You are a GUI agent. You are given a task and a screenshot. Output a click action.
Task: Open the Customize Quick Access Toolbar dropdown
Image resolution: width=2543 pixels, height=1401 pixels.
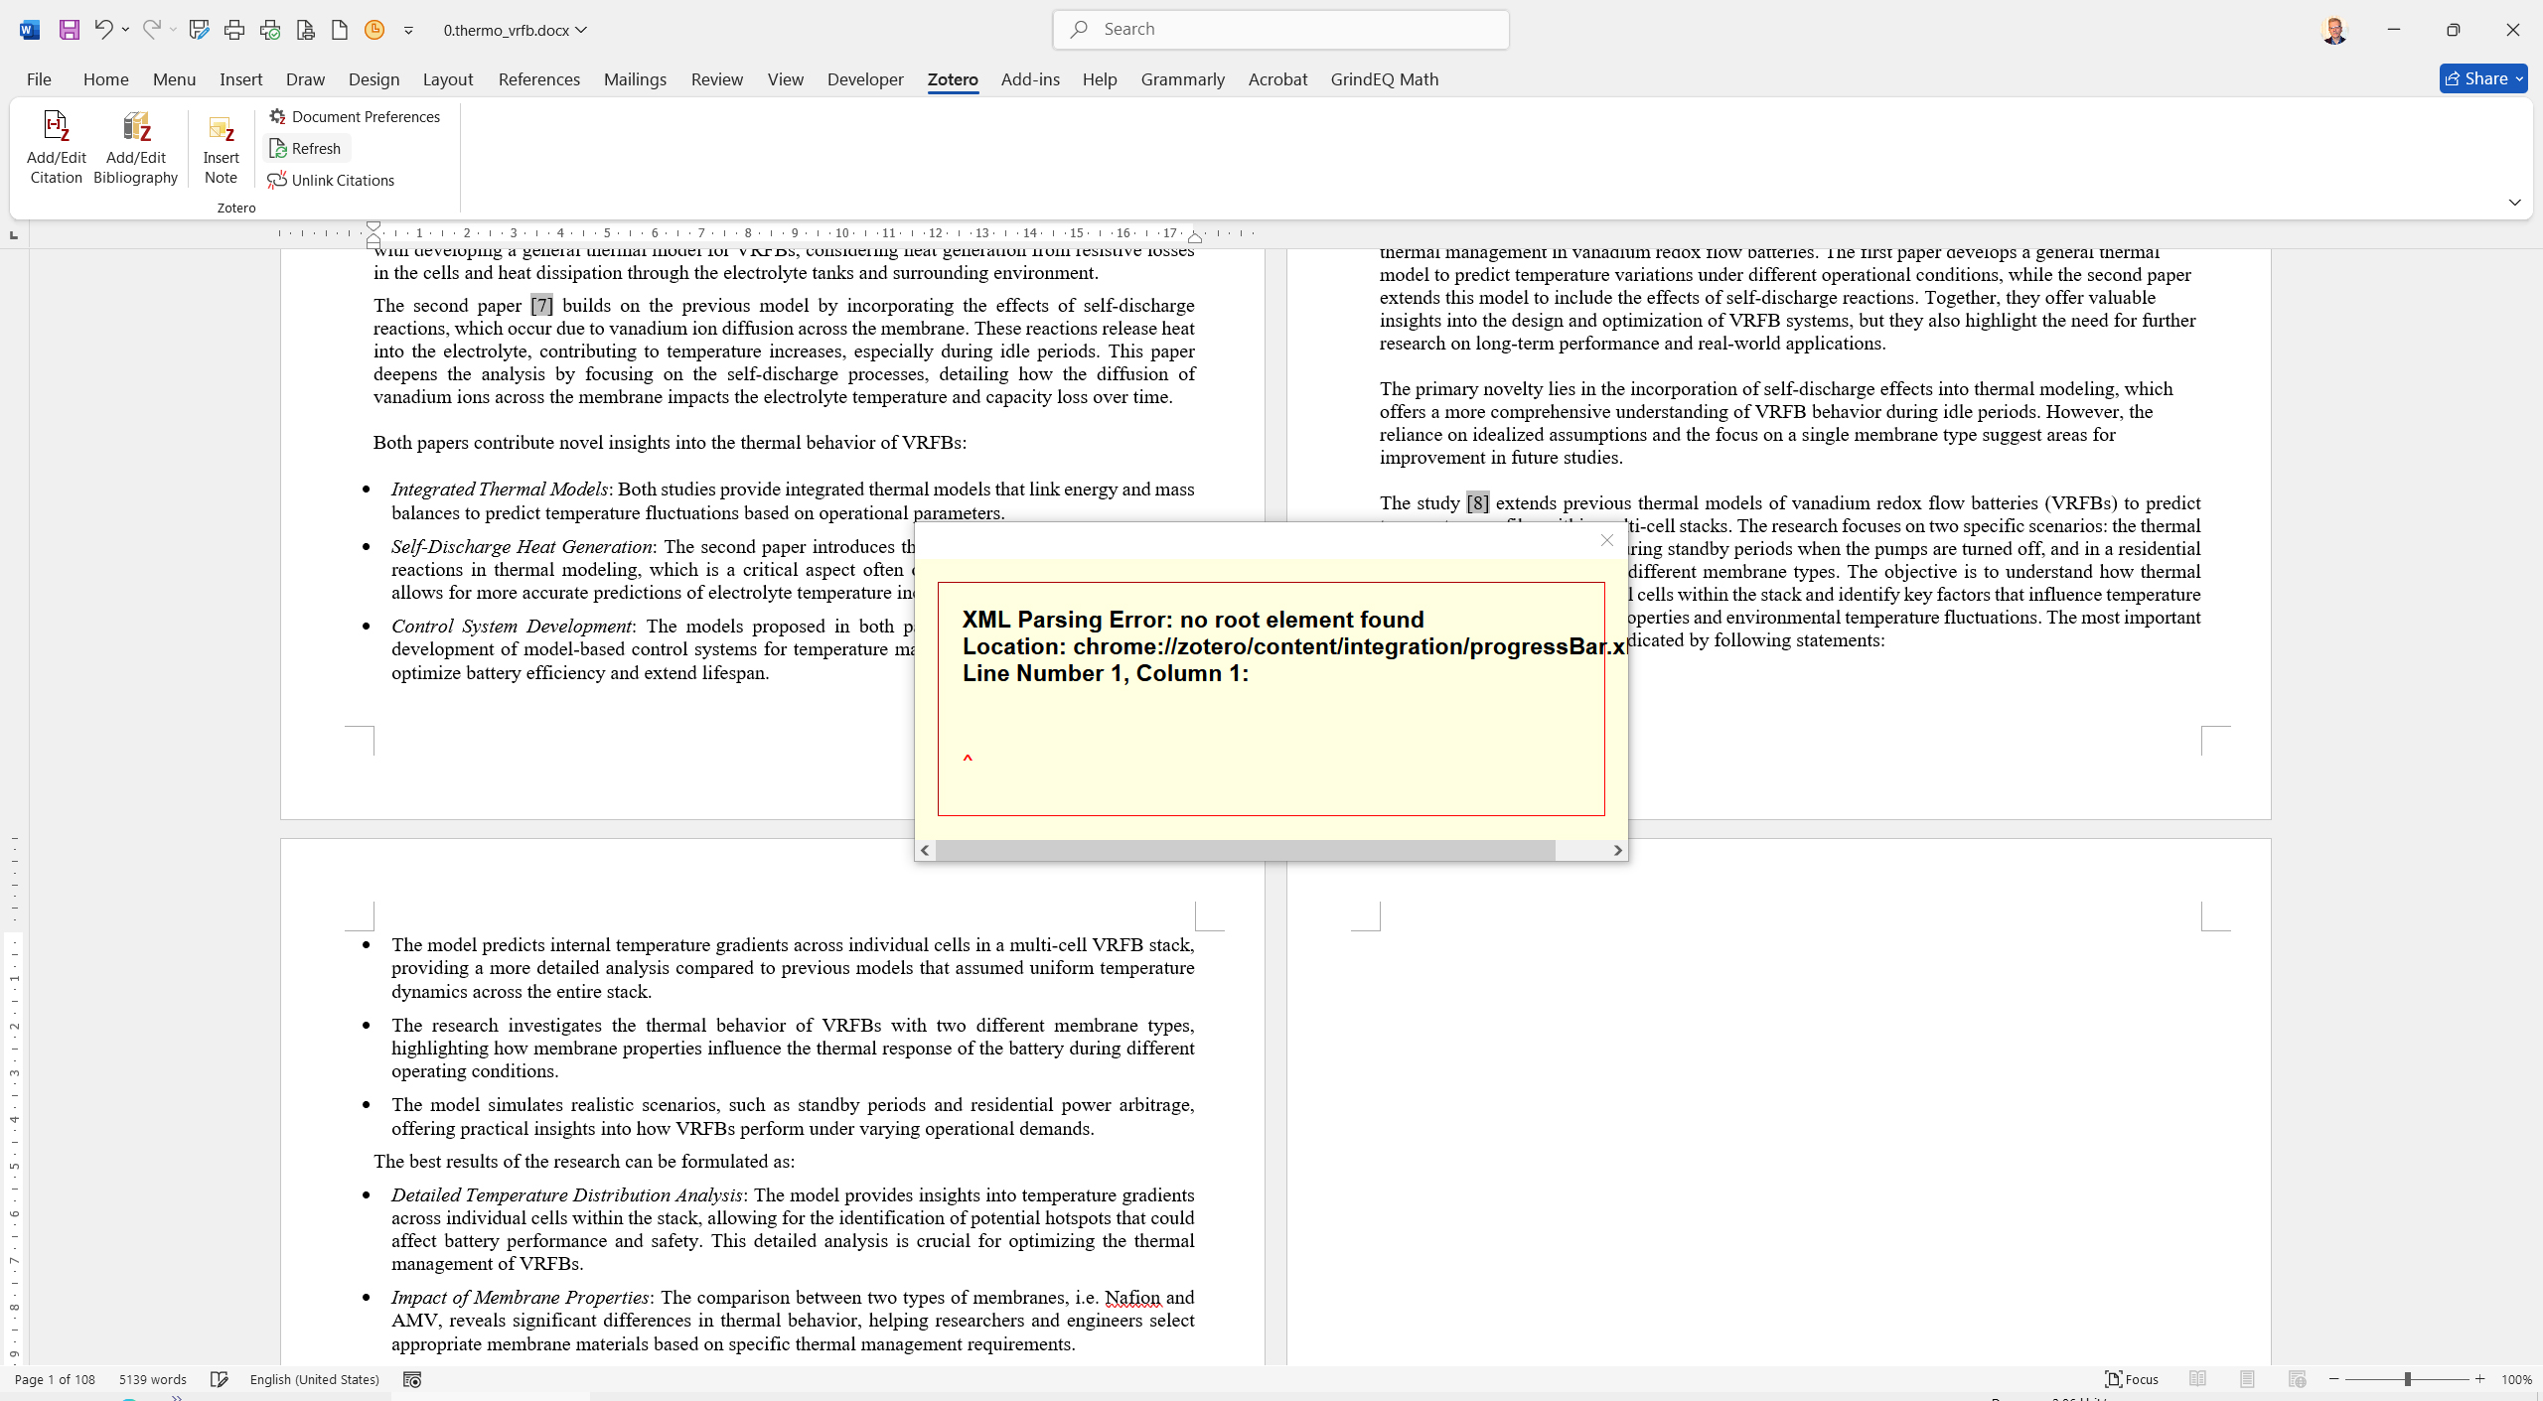point(408,31)
